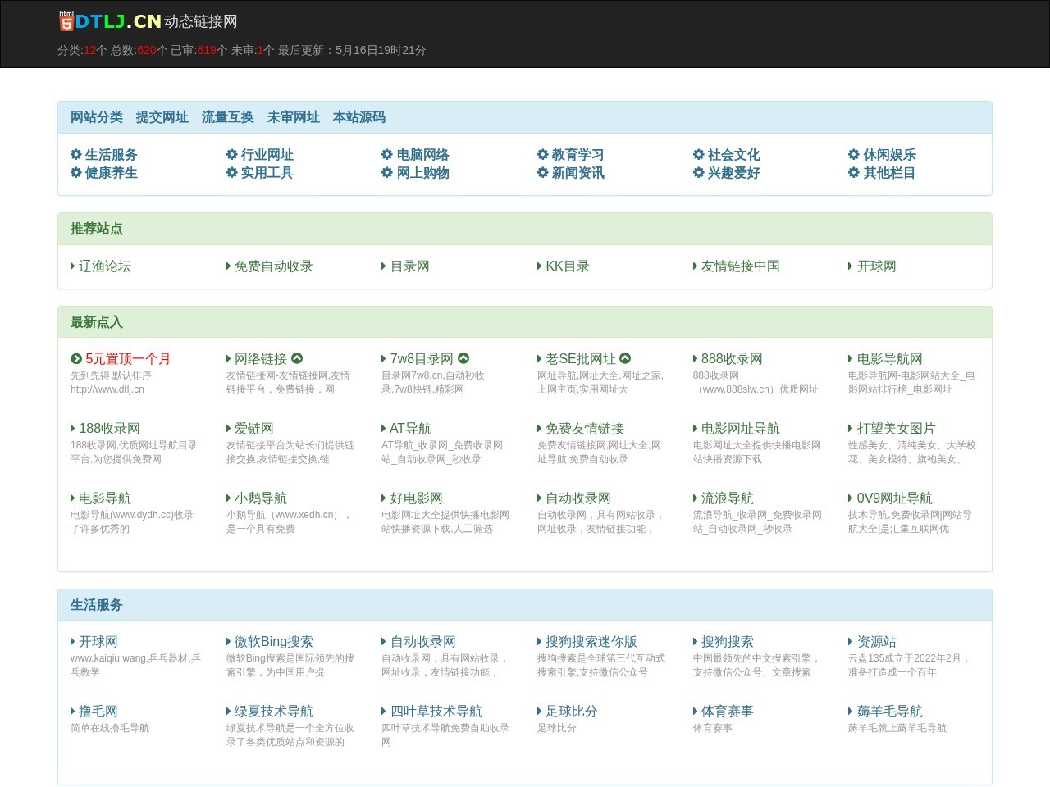Open the 爱链网 entry
Viewport: 1050px width, 787px height.
(254, 428)
